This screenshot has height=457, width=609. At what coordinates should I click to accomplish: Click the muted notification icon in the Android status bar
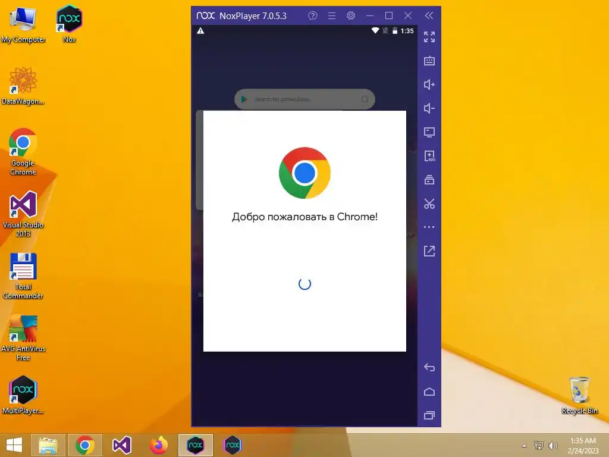point(385,31)
